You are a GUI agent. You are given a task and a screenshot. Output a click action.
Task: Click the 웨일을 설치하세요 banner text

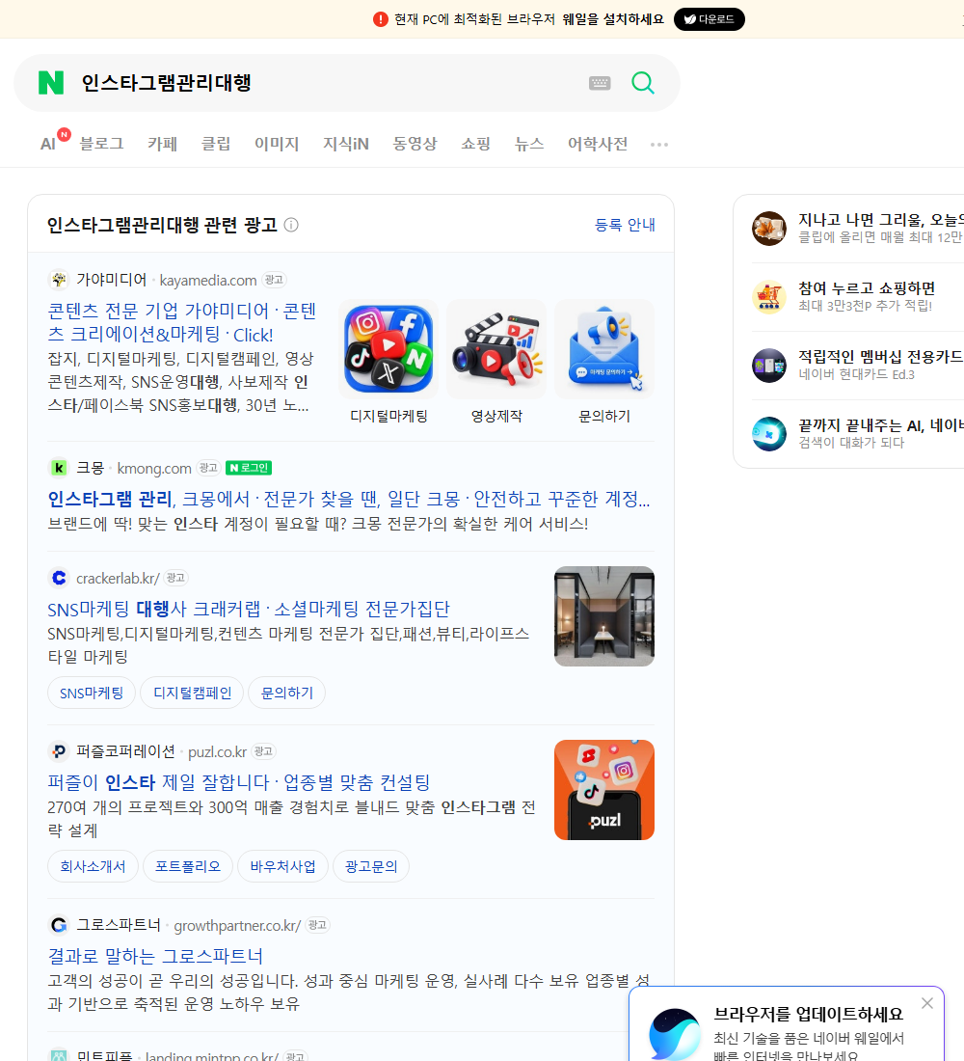tap(613, 19)
